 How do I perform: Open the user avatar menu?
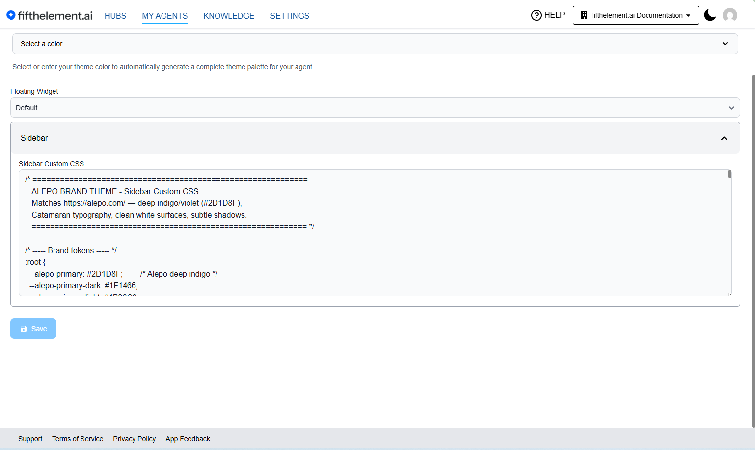tap(730, 15)
